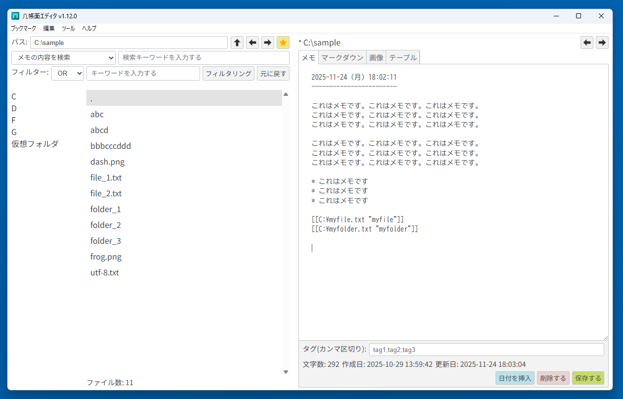Bookmark current path with star icon
This screenshot has width=623, height=399.
(283, 43)
